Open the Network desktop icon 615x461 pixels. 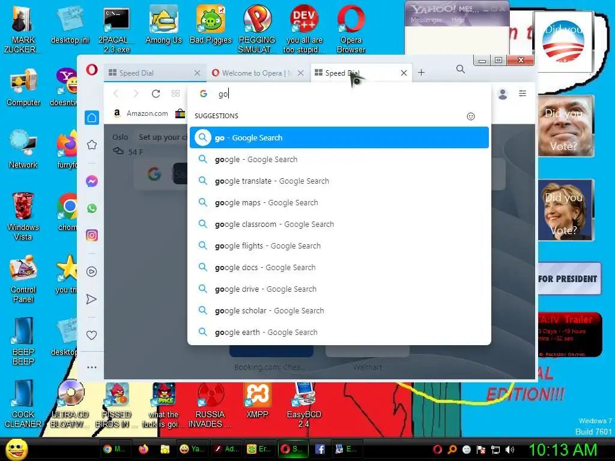(x=23, y=149)
